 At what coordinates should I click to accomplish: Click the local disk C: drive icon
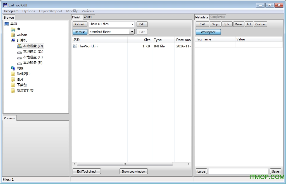coord(20,46)
